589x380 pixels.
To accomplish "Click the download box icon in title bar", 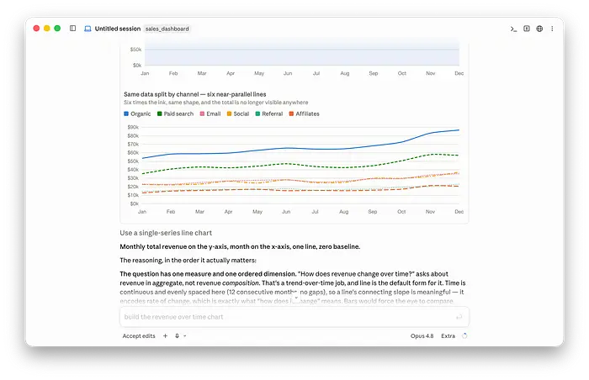I will pyautogui.click(x=527, y=29).
